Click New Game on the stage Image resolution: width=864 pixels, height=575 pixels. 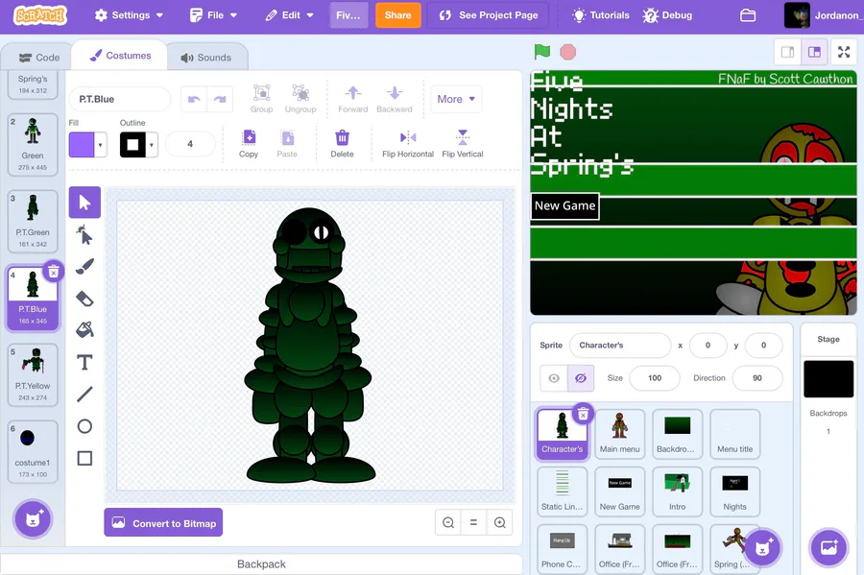[x=564, y=206]
